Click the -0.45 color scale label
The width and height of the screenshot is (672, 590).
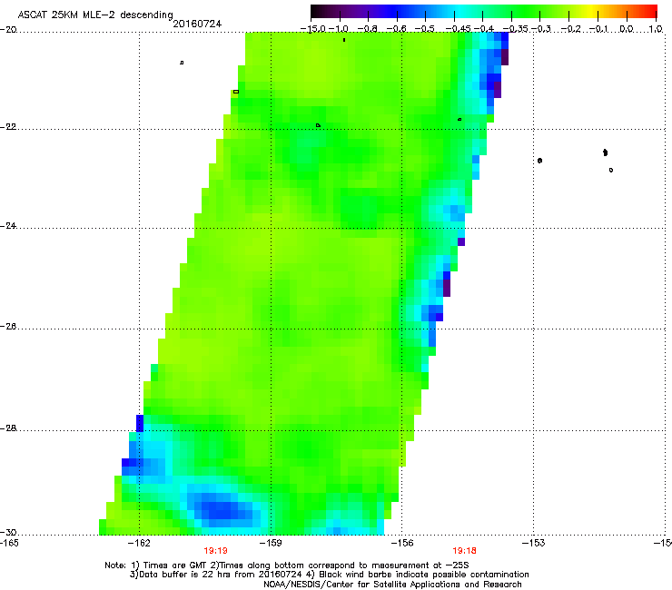click(458, 29)
